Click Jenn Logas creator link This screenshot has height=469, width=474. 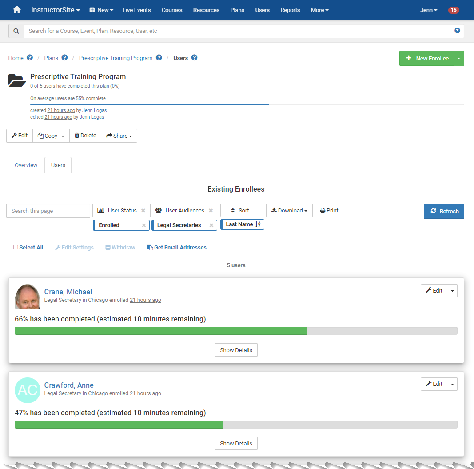pos(95,110)
